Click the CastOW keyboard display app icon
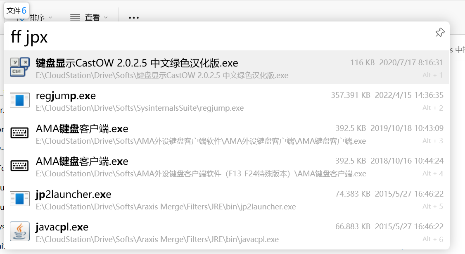Viewport: 465px width, 254px height. (x=19, y=67)
